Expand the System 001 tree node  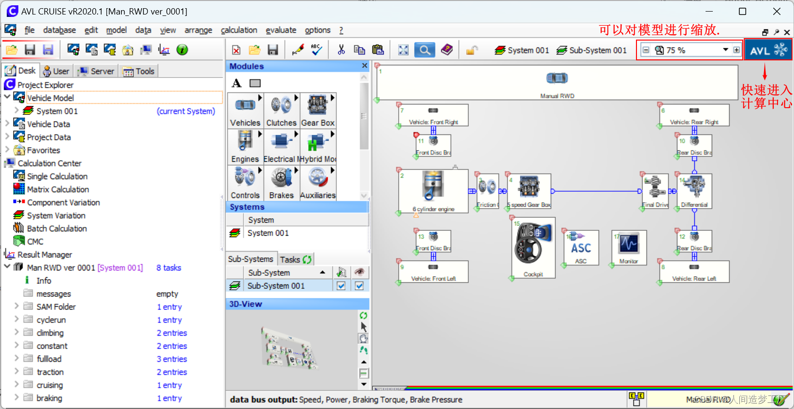pos(16,111)
